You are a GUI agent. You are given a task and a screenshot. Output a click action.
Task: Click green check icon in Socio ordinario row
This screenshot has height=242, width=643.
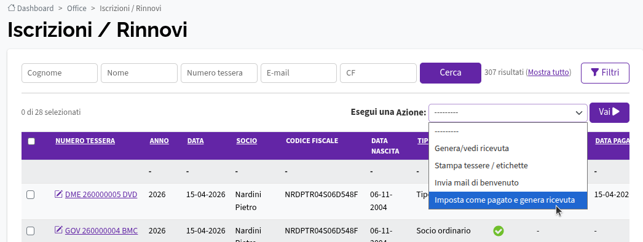tap(499, 231)
